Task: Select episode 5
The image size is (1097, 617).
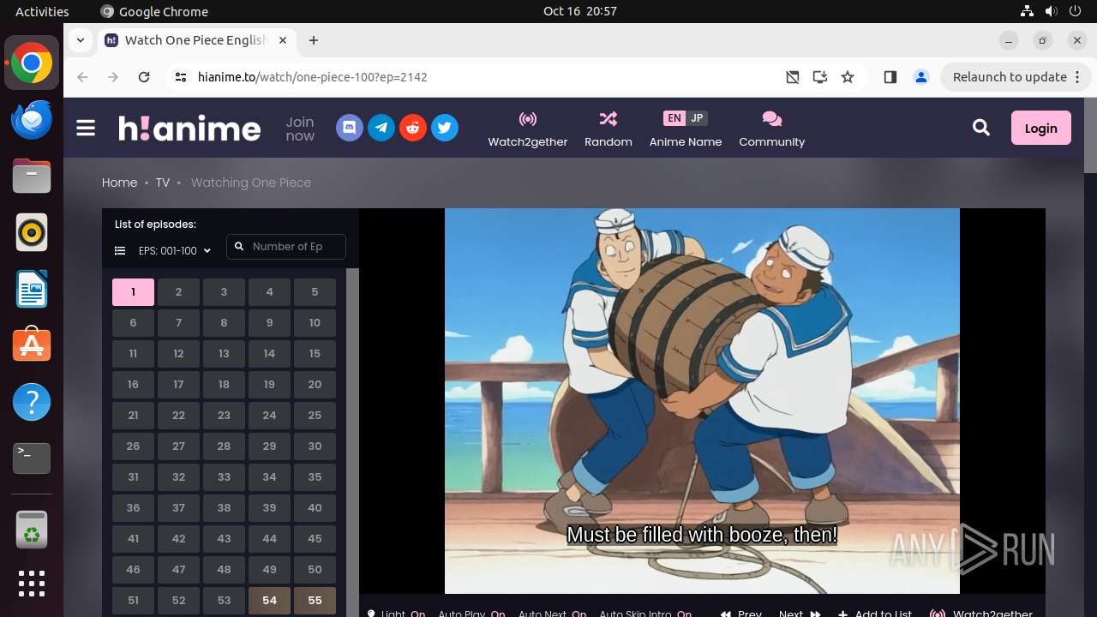Action: [315, 292]
